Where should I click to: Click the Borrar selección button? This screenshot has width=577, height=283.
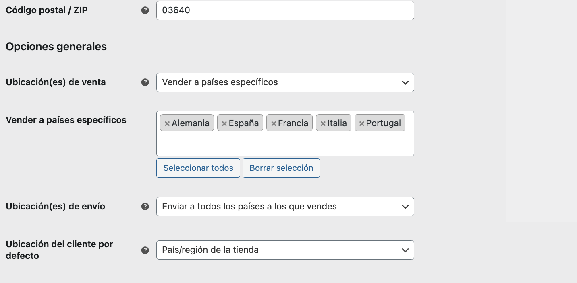281,168
